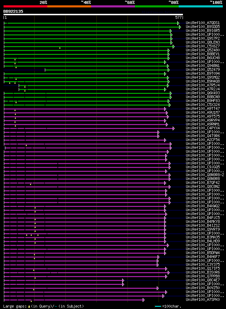Click the arrowhead ending the UniRef100_B9SDD5 alignment

pos(180,27)
